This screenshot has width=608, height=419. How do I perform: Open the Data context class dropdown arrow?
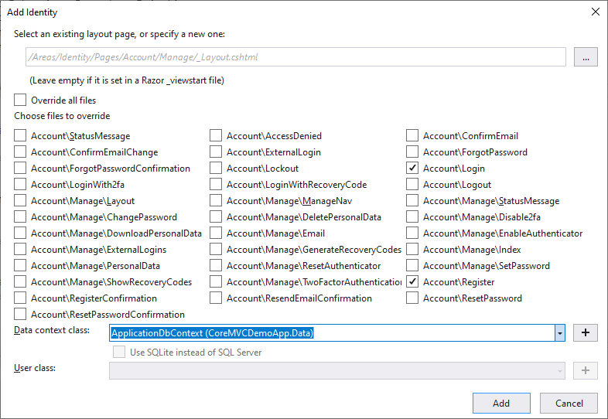pyautogui.click(x=560, y=333)
